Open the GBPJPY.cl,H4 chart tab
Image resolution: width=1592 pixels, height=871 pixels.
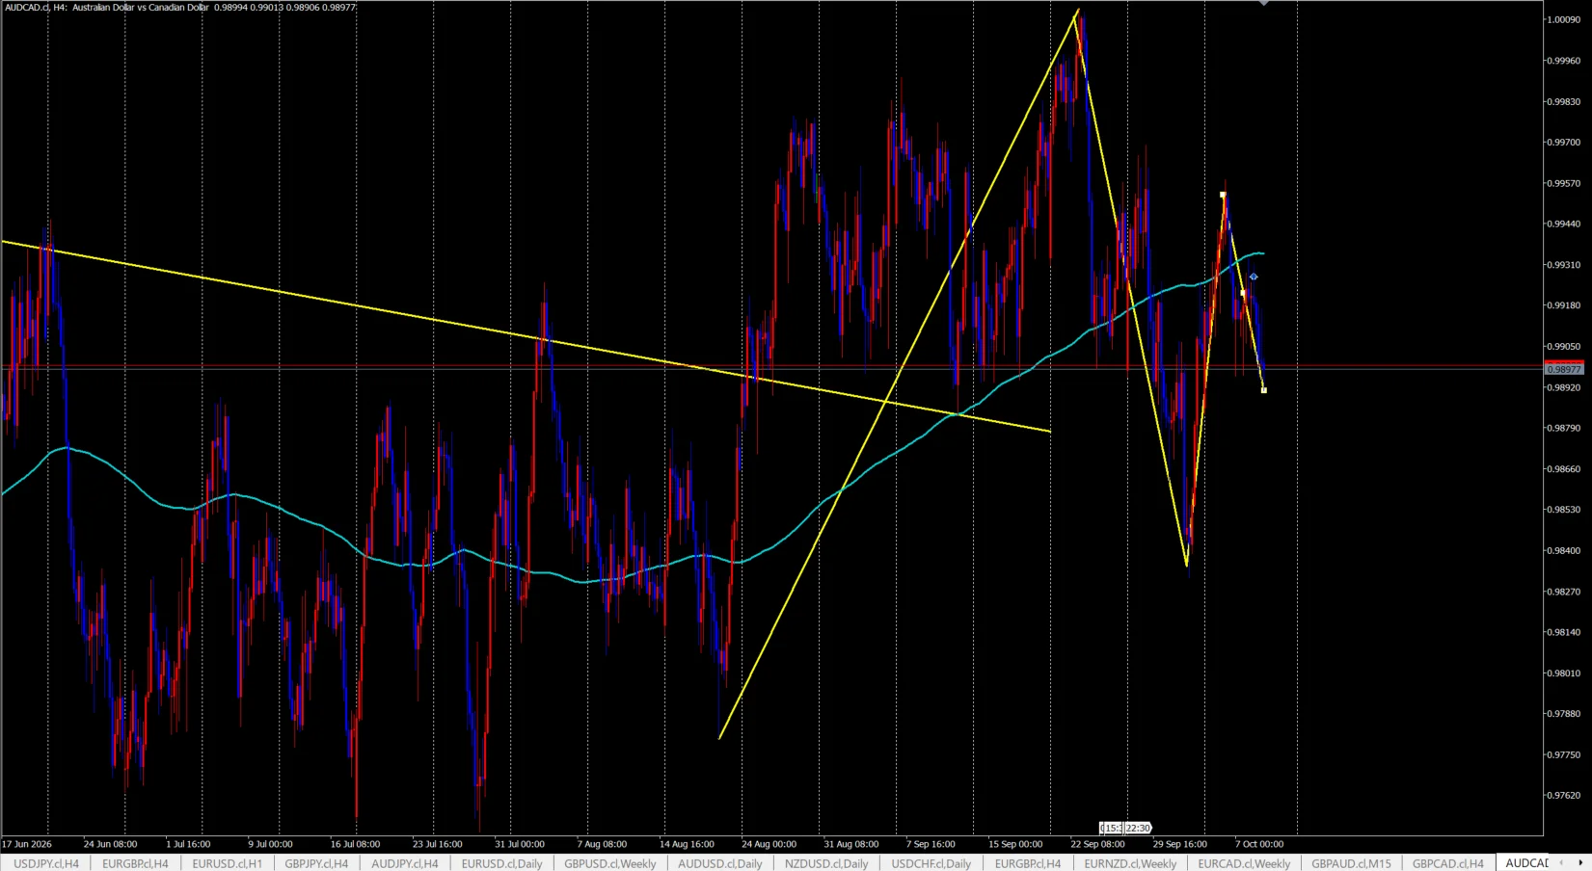click(316, 863)
